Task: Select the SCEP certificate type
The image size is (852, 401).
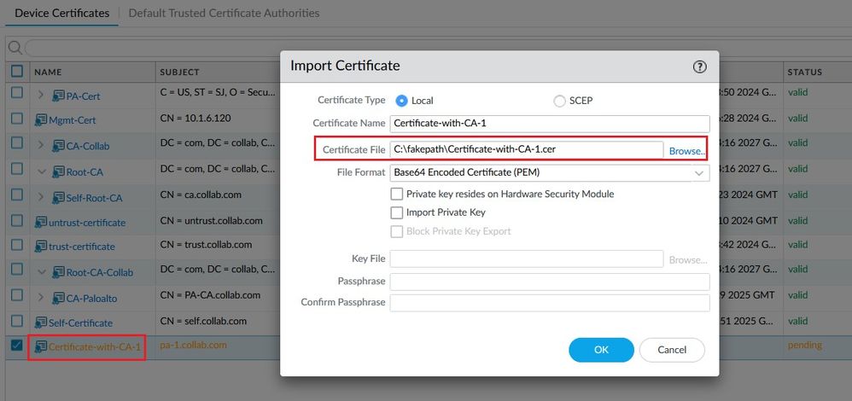Action: click(559, 101)
